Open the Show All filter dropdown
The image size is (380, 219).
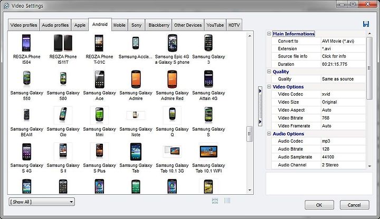pyautogui.click(x=42, y=202)
